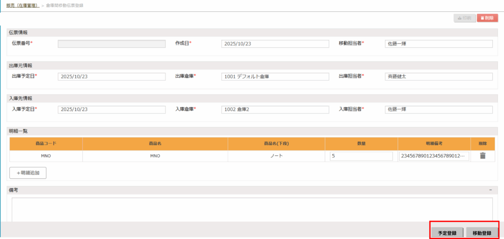Click the 伝票番号 field
The height and width of the screenshot is (239, 504).
111,44
